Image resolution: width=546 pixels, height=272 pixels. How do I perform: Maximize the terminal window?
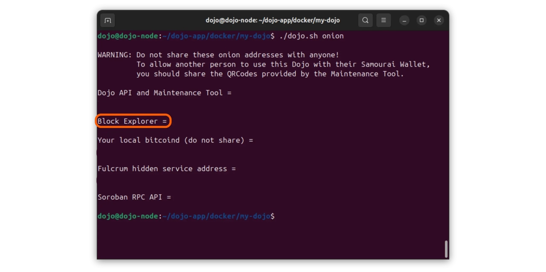pyautogui.click(x=421, y=20)
